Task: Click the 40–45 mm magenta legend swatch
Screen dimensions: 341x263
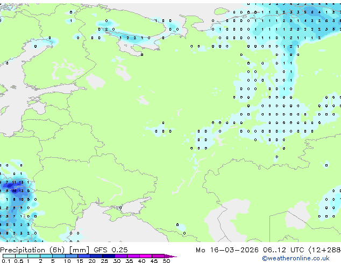Action: (x=146, y=256)
